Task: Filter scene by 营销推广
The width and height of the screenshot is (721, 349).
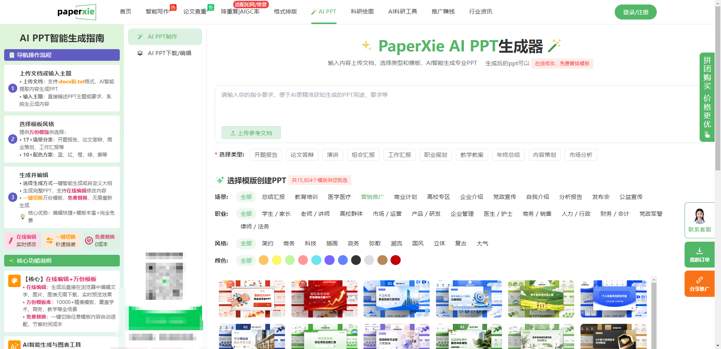Action: [x=372, y=197]
